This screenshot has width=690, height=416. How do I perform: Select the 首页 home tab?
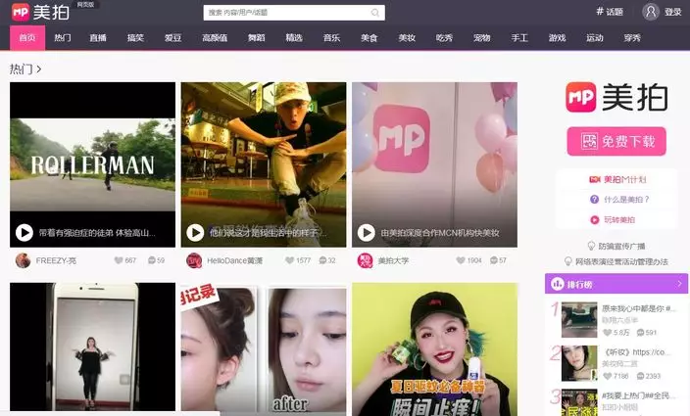point(26,38)
